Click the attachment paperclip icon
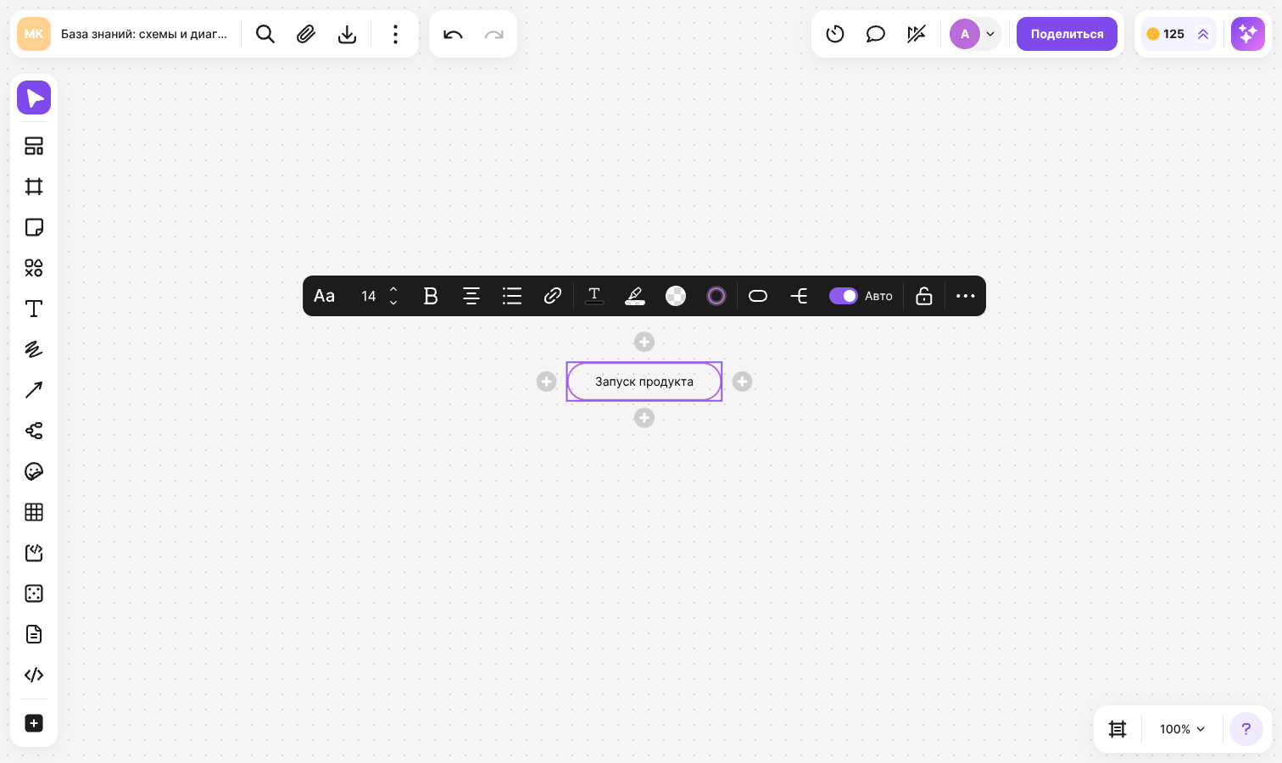The image size is (1282, 763). [x=306, y=34]
